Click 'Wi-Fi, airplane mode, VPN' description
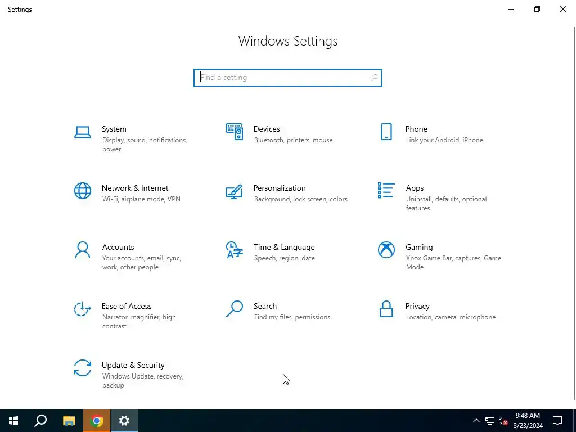This screenshot has height=432, width=576. pos(141,199)
